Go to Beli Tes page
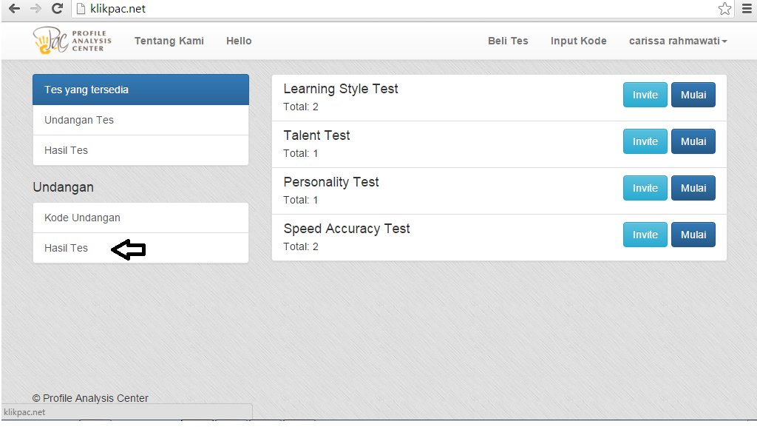The image size is (757, 444). click(x=508, y=41)
